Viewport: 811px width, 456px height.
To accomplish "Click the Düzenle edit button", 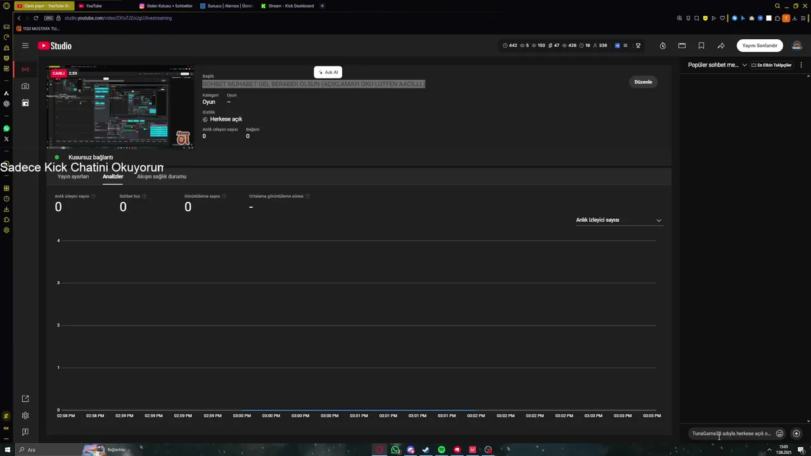I will [643, 82].
